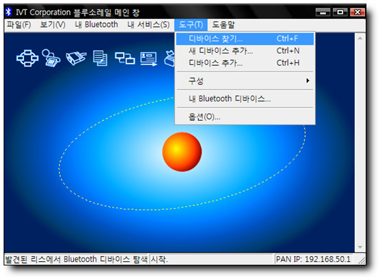Expand the 구성 submenu
The width and height of the screenshot is (378, 277).
point(245,80)
